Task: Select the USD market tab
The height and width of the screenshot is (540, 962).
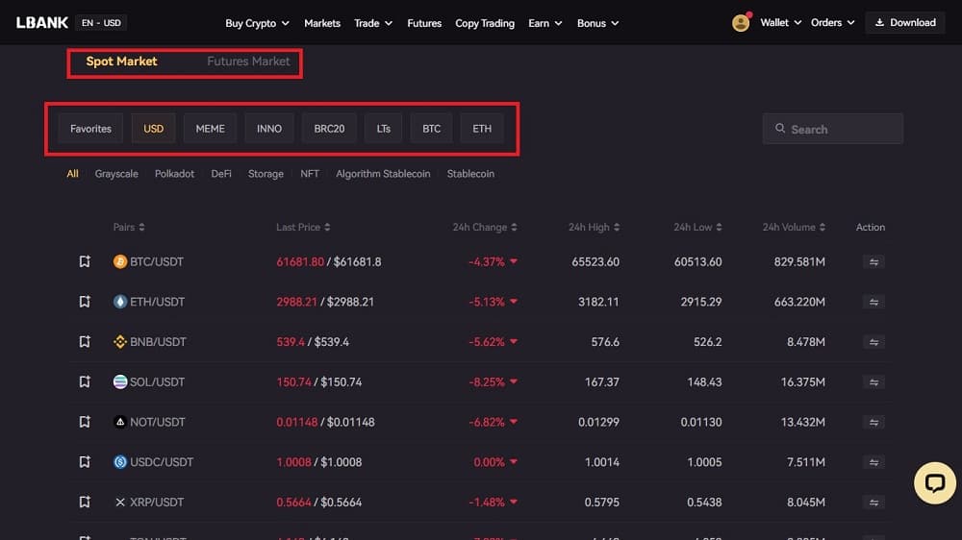Action: click(x=153, y=129)
